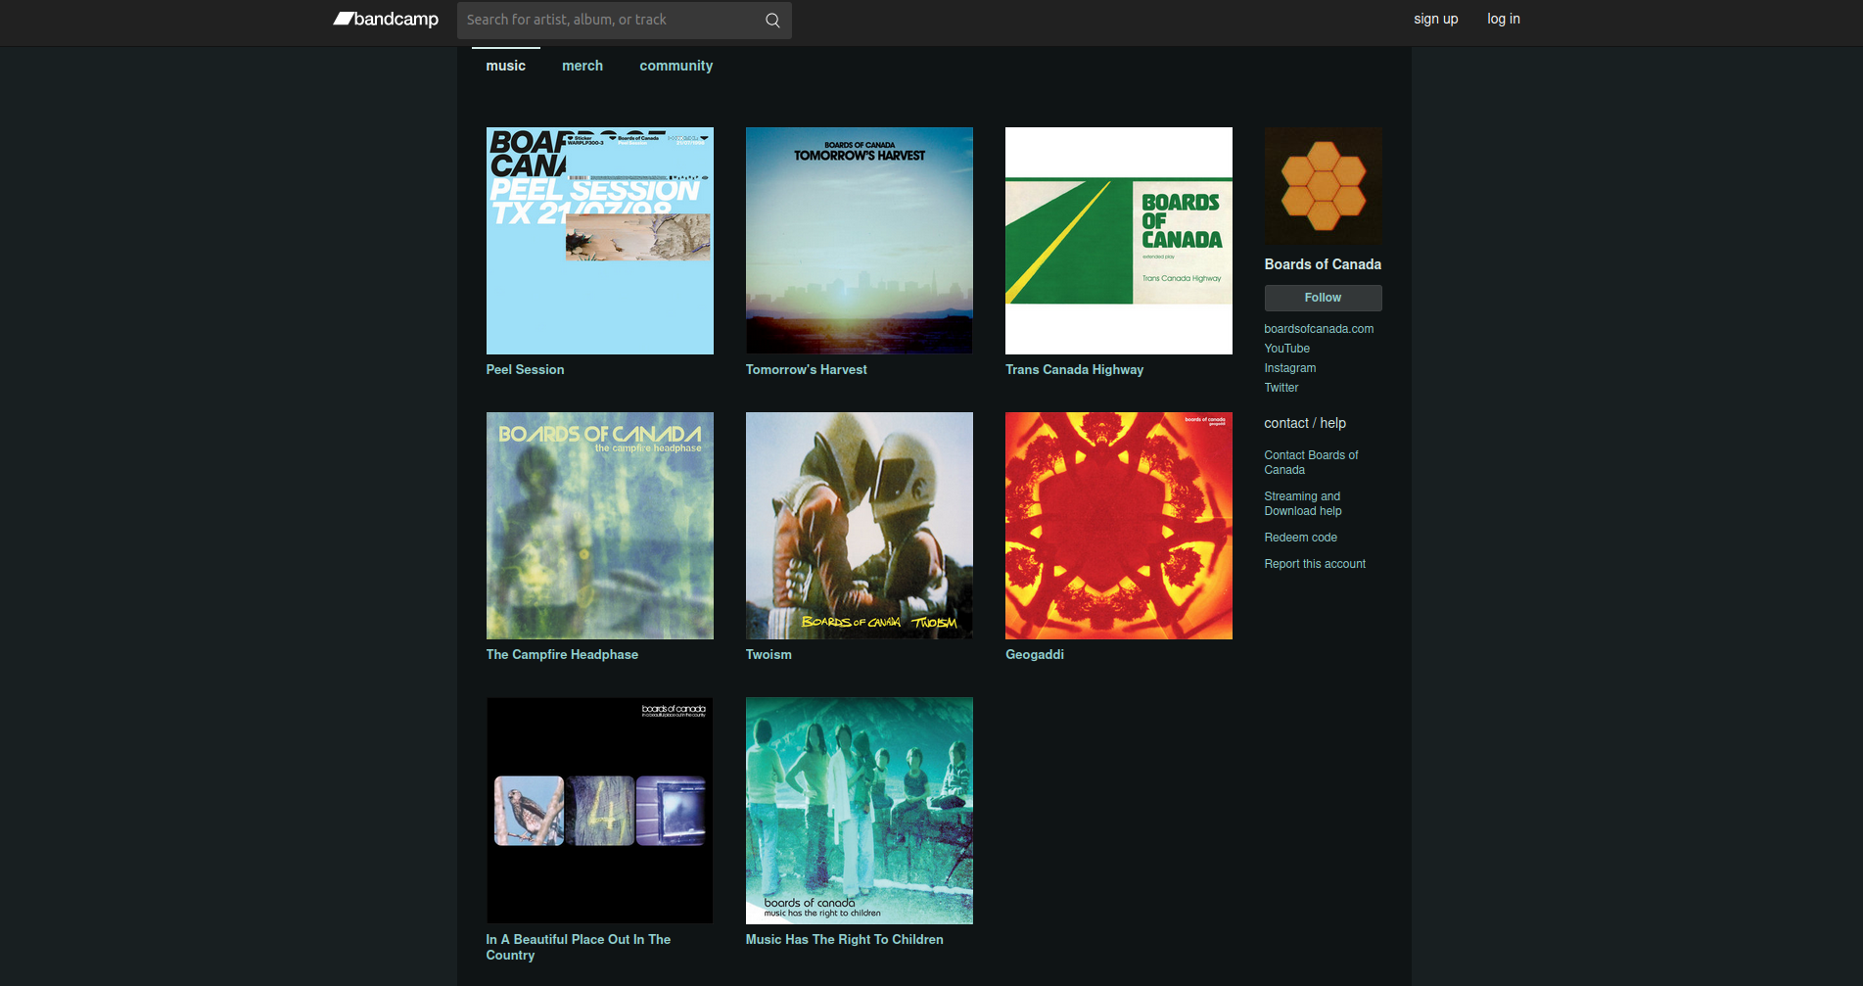The height and width of the screenshot is (986, 1863).
Task: Switch to the merch tab
Action: coord(582,66)
